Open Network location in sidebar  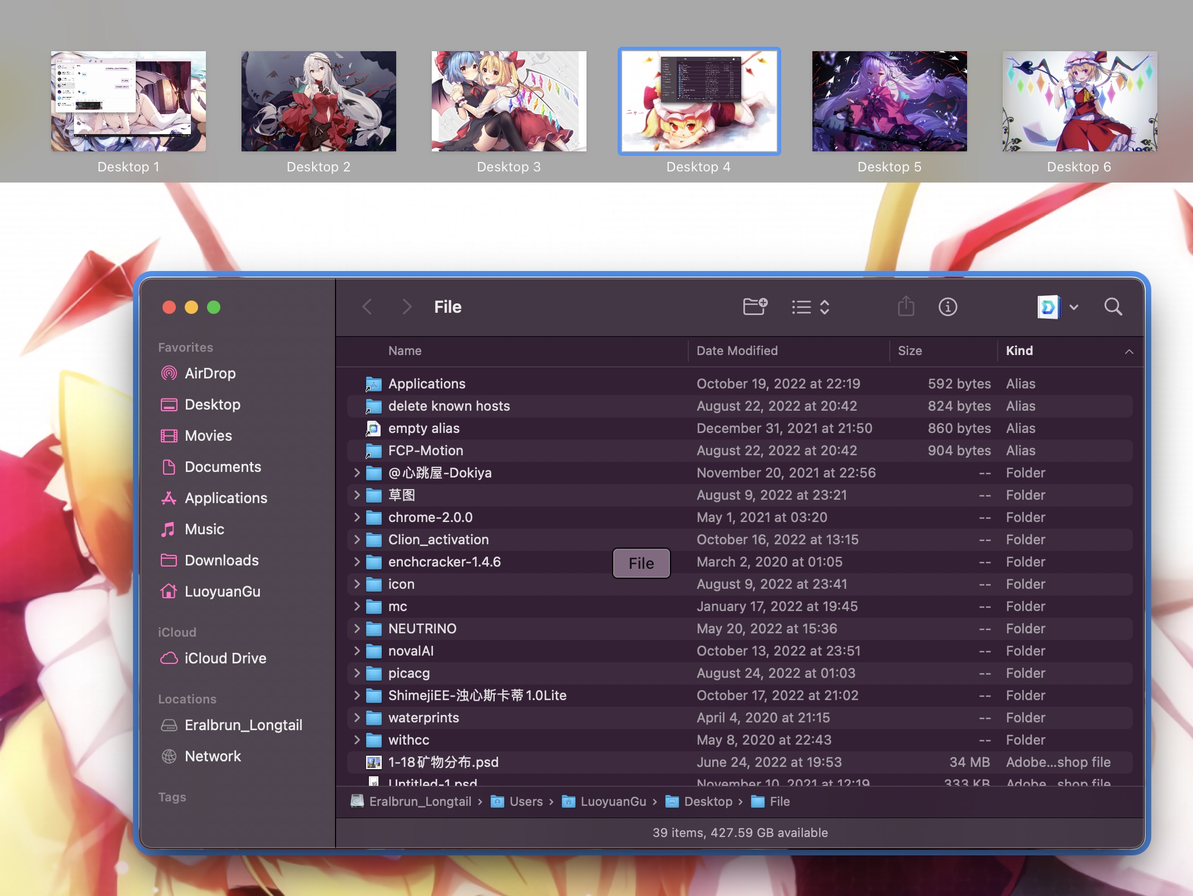tap(213, 756)
